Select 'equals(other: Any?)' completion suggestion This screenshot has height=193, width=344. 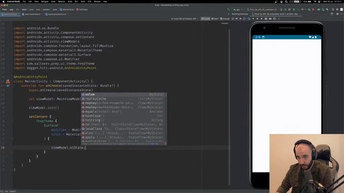coord(124,112)
